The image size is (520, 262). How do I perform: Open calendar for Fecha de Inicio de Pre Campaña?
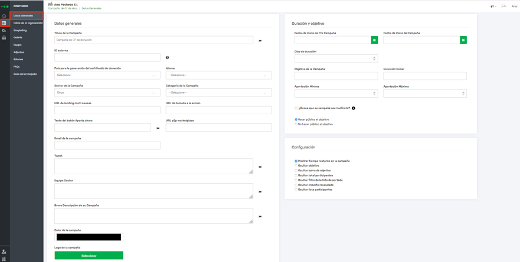click(x=374, y=40)
